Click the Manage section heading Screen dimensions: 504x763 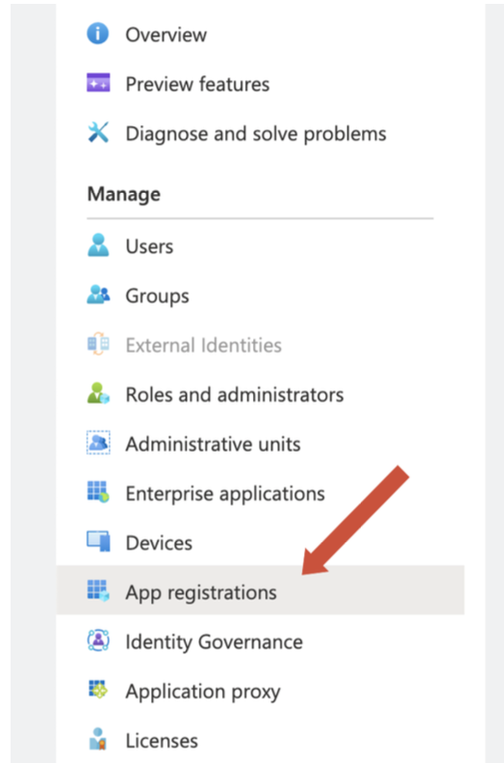click(x=124, y=195)
